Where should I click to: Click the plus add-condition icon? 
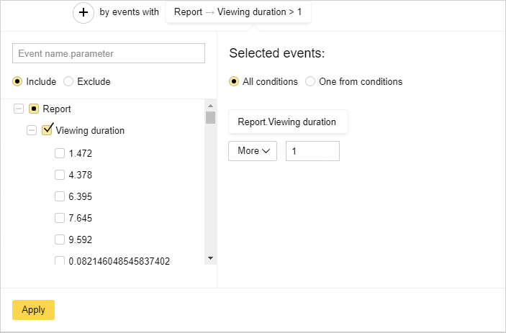[x=83, y=13]
